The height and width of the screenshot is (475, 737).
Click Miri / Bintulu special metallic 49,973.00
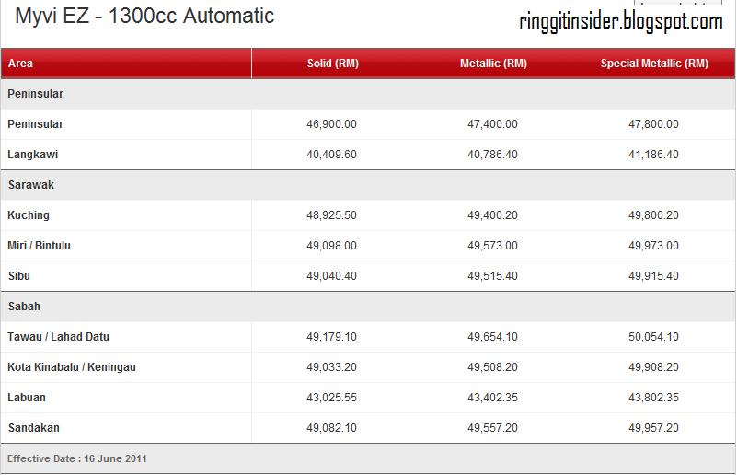tap(653, 246)
